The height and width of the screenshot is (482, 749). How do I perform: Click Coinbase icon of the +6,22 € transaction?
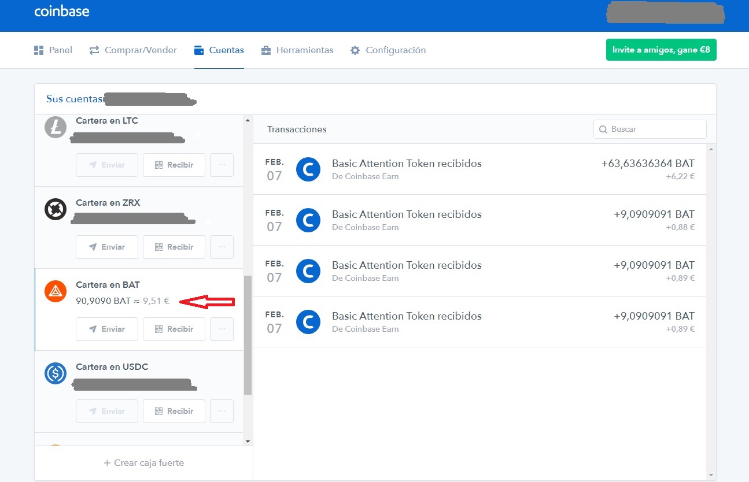[x=308, y=169]
